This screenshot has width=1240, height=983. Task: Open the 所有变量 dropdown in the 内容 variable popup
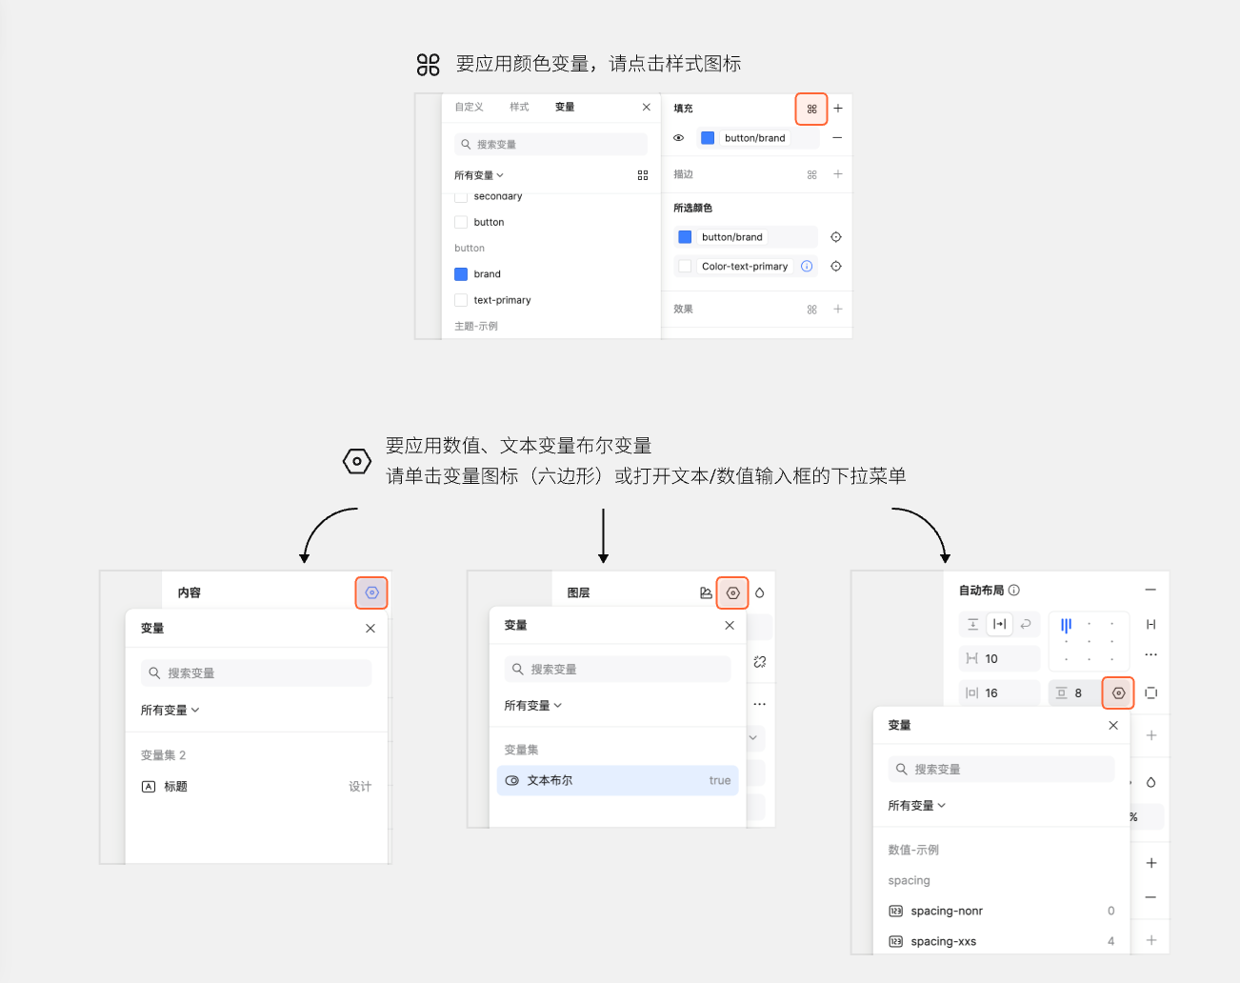tap(170, 711)
